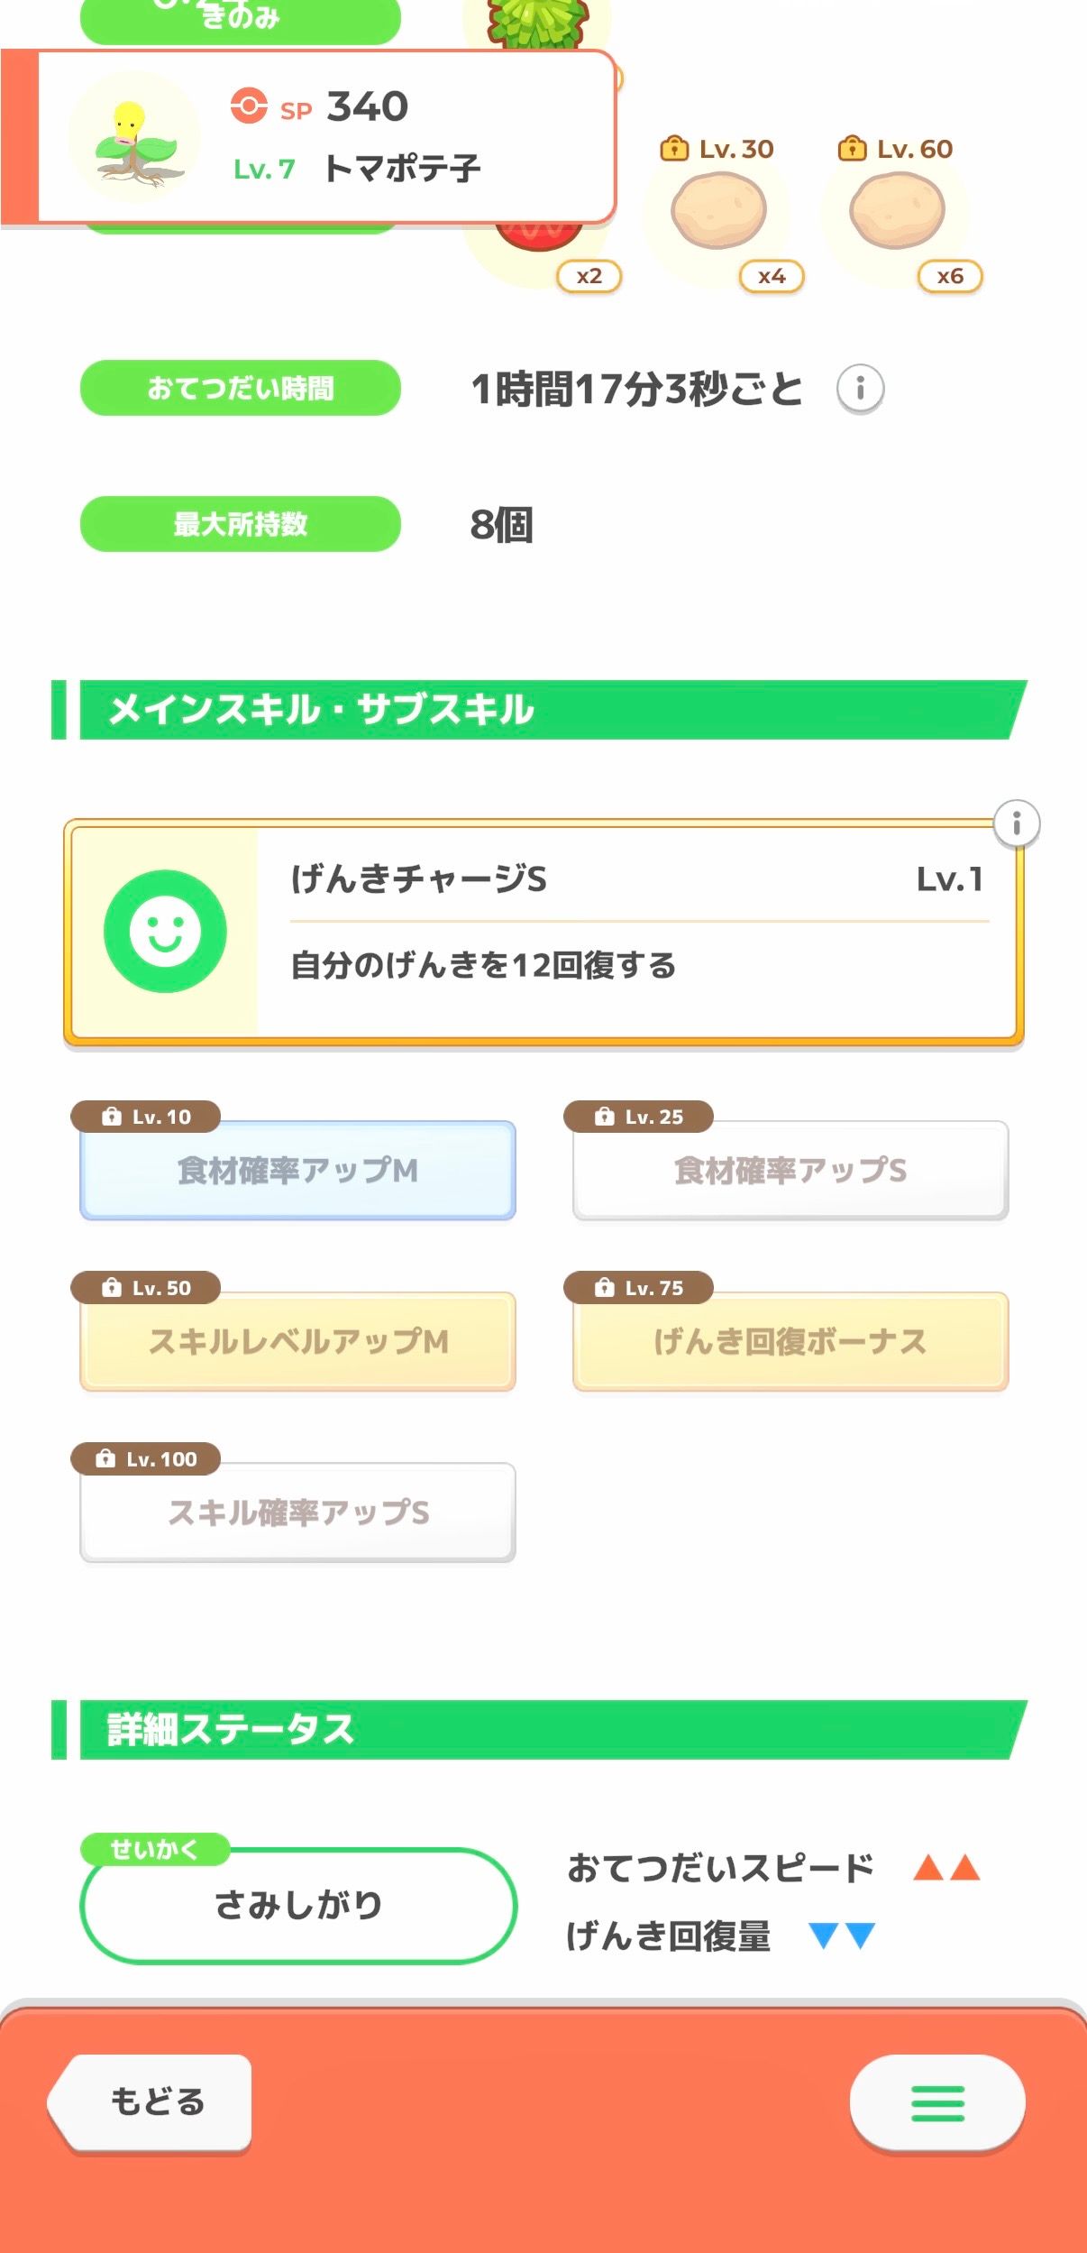
Task: Tap the メインスキル・サブスキル section header
Action: click(541, 710)
